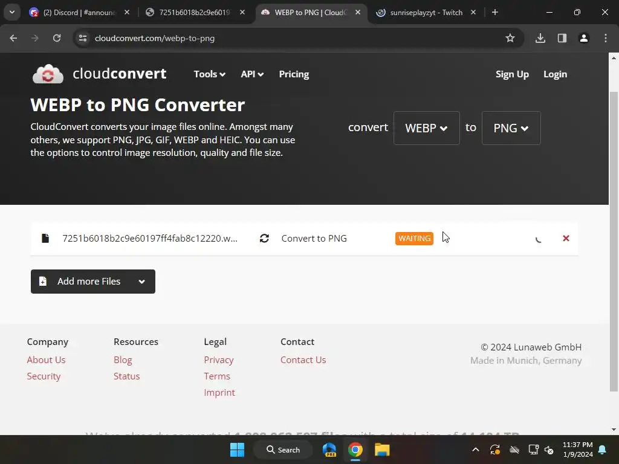
Task: Click the sync update tray icon
Action: coord(495,449)
